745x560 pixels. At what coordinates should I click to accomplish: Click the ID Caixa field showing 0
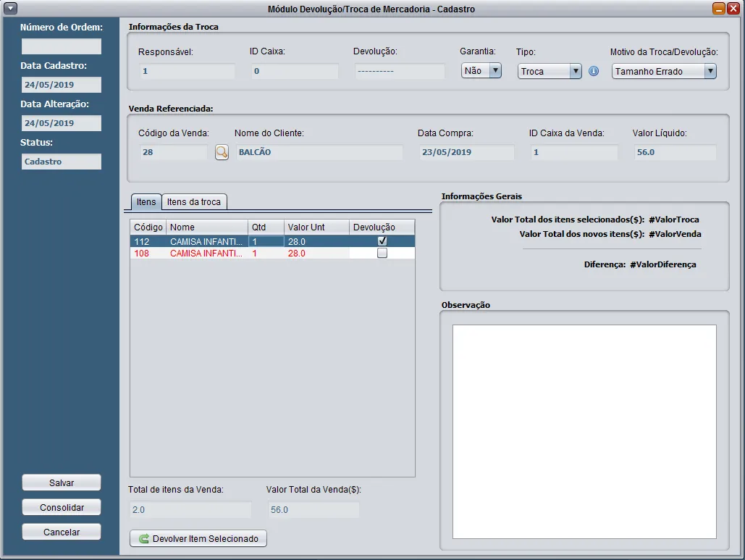click(x=295, y=71)
